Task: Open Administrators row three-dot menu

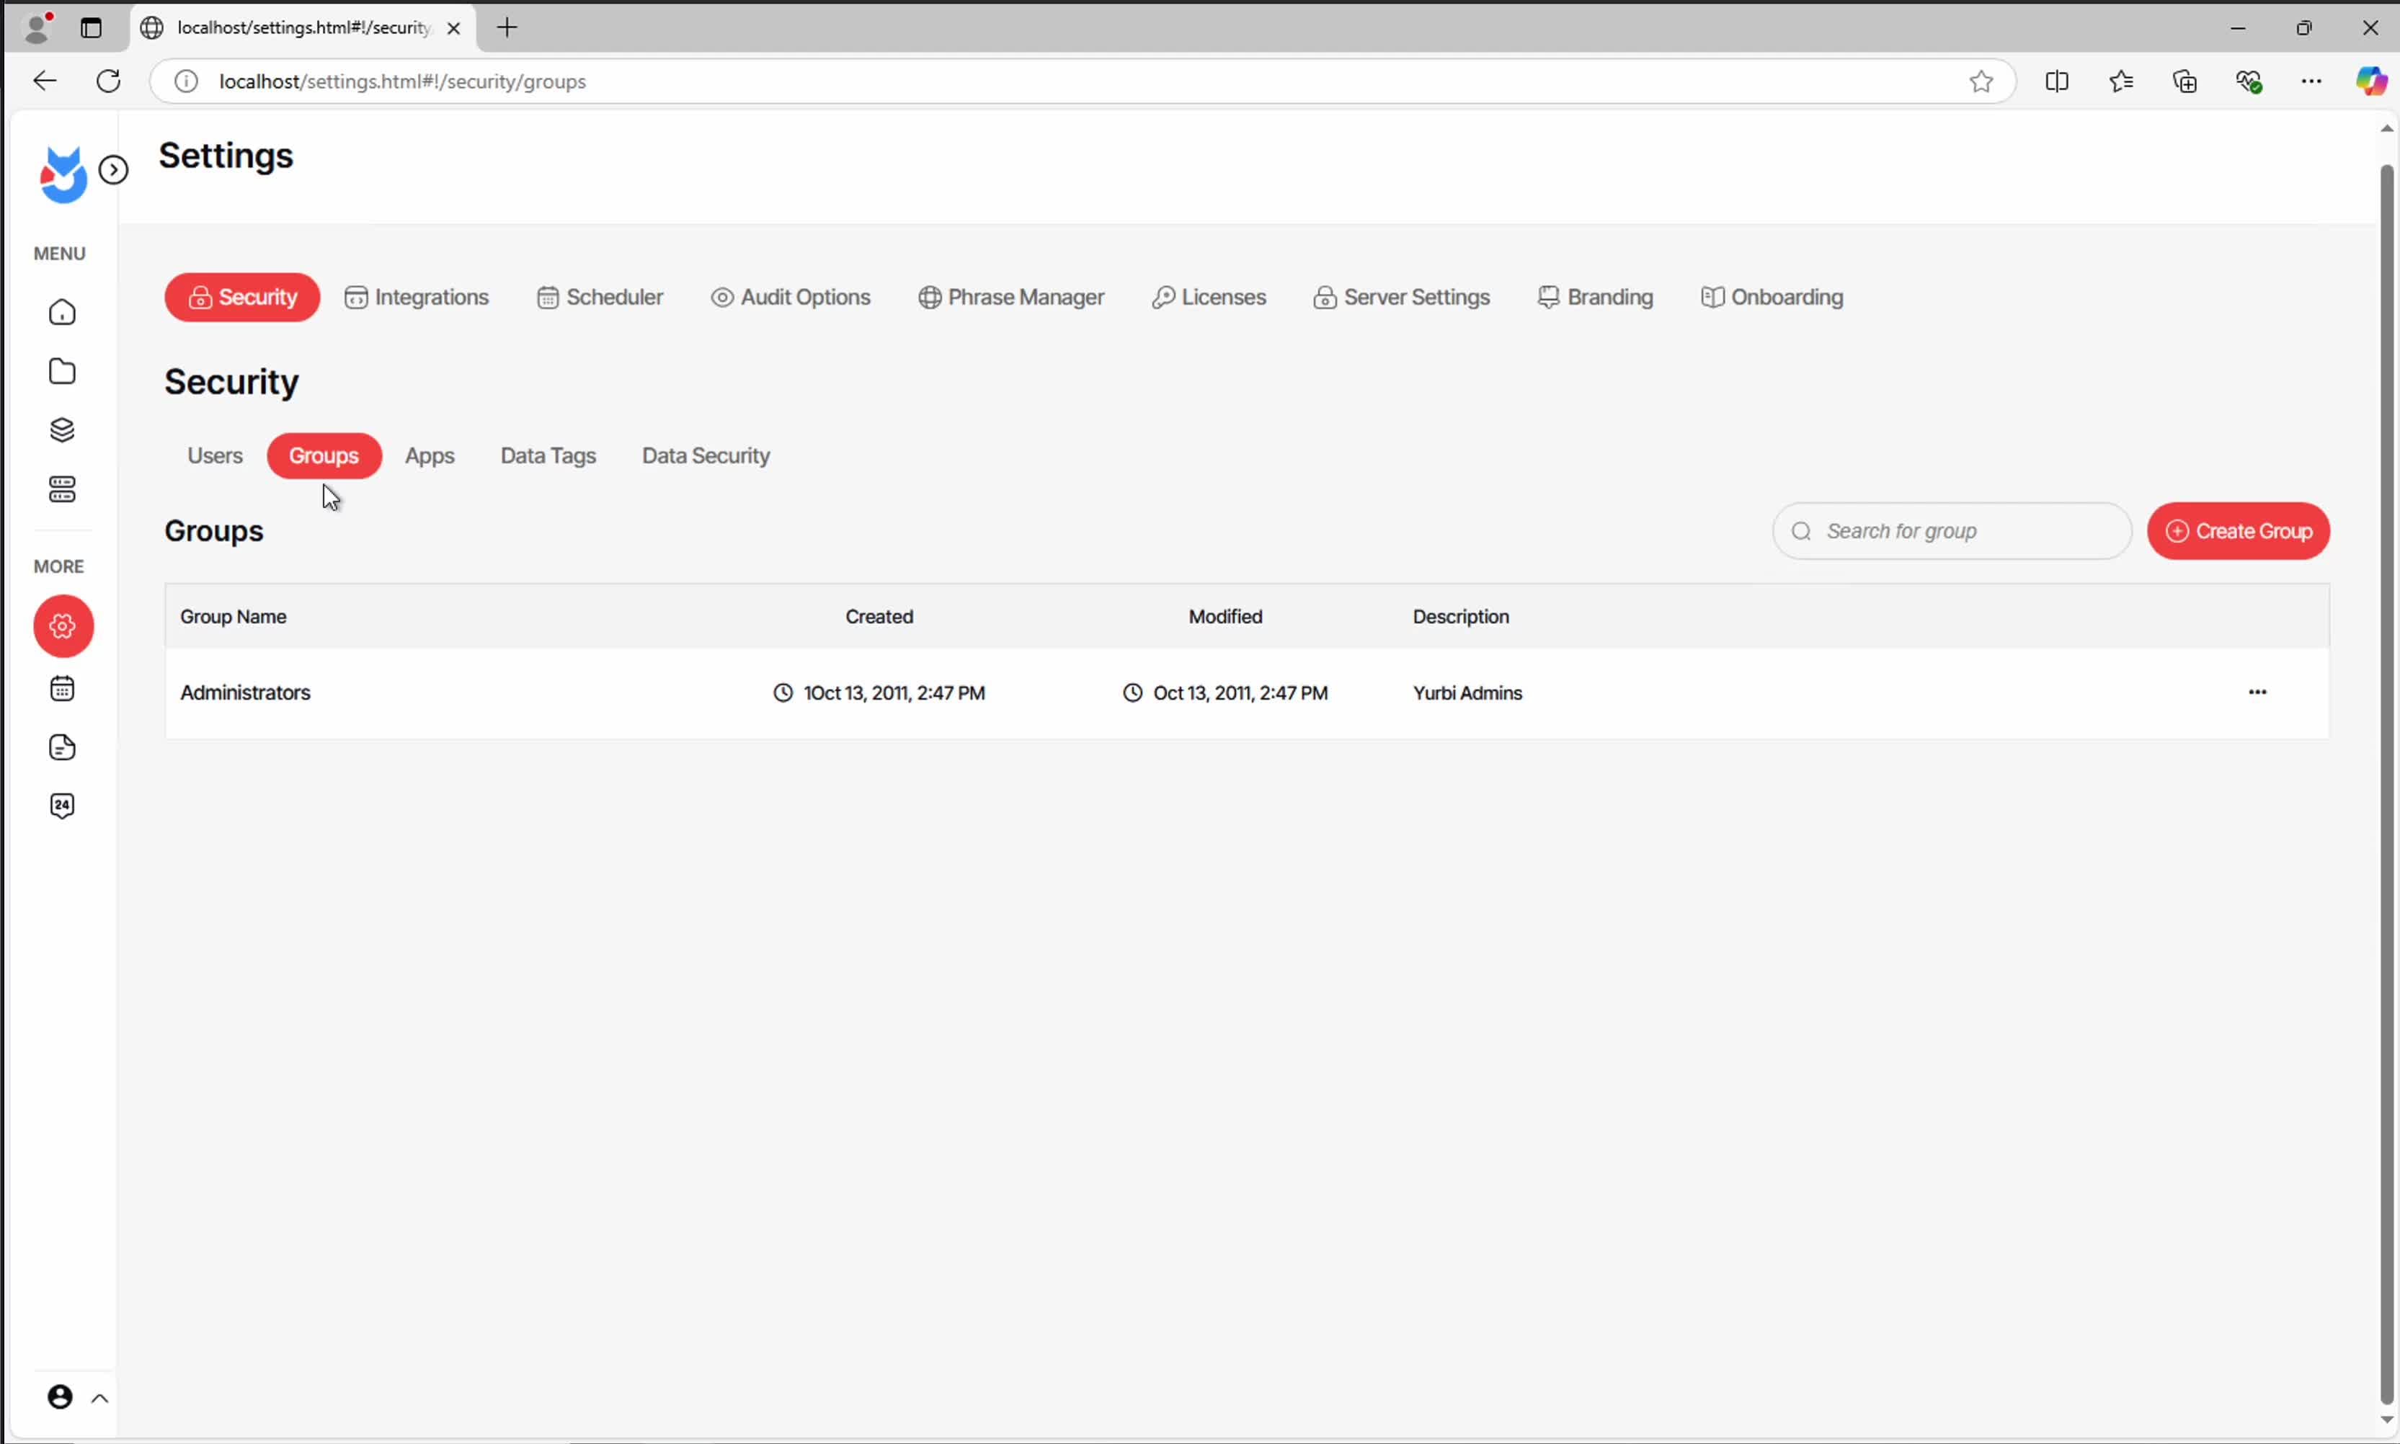Action: click(x=2257, y=692)
